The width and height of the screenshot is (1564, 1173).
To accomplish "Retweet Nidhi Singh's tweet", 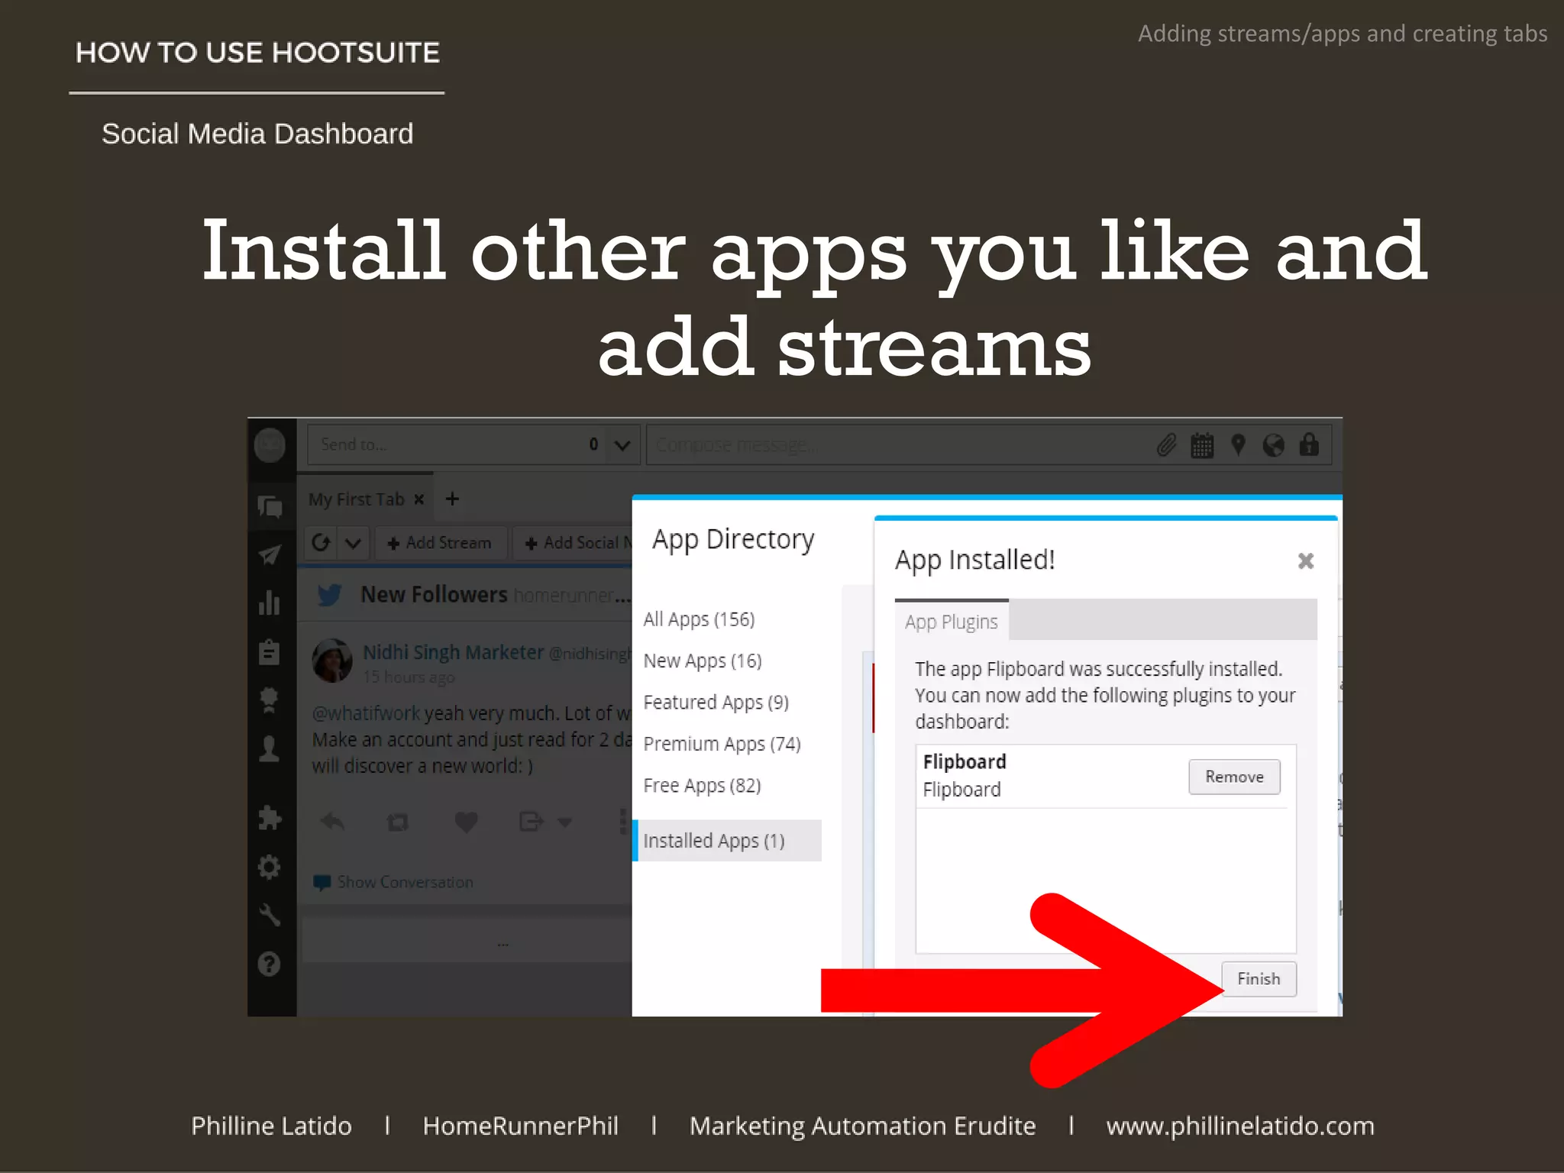I will [397, 822].
